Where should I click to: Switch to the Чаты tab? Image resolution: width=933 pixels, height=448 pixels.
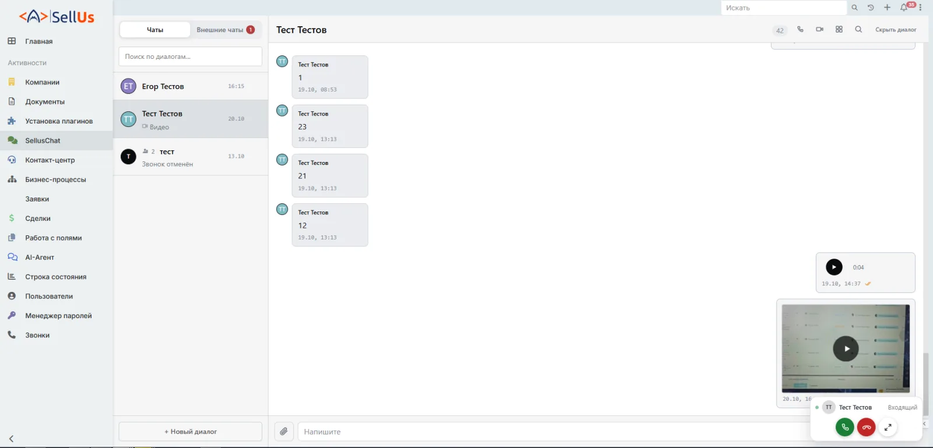pyautogui.click(x=155, y=30)
